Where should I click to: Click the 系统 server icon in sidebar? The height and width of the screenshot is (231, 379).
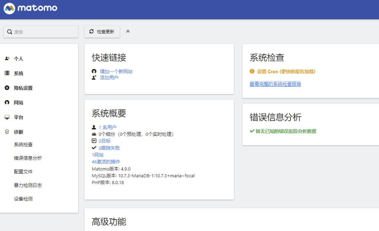click(7, 73)
